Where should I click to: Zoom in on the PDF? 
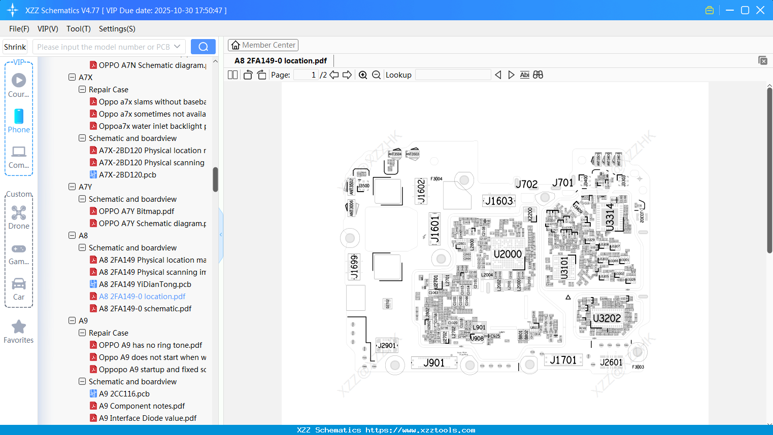(x=363, y=75)
